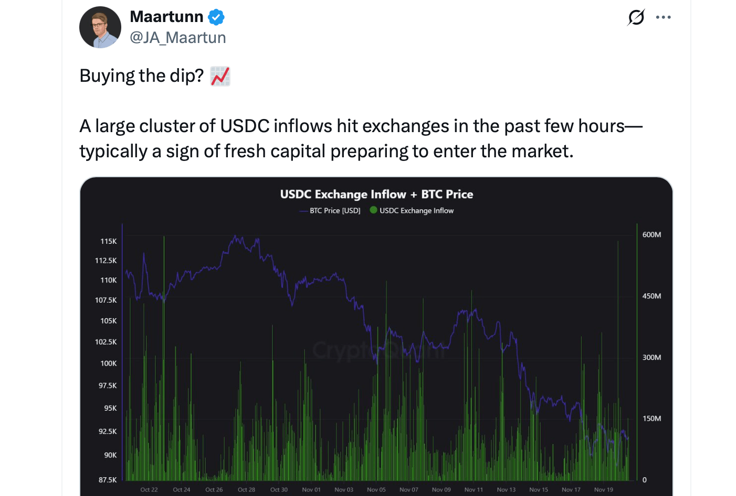Viewport: 736px width, 496px height.
Task: Select the 115K price axis label
Action: click(x=109, y=241)
